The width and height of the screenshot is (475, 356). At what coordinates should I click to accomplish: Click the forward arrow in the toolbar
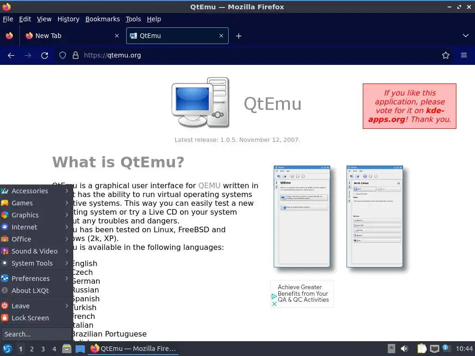click(27, 56)
